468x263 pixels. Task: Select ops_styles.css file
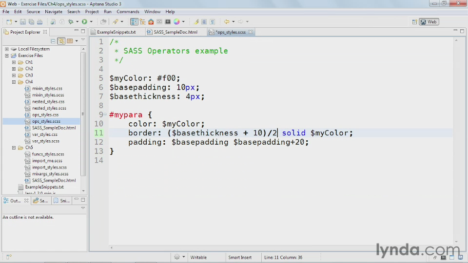(45, 114)
